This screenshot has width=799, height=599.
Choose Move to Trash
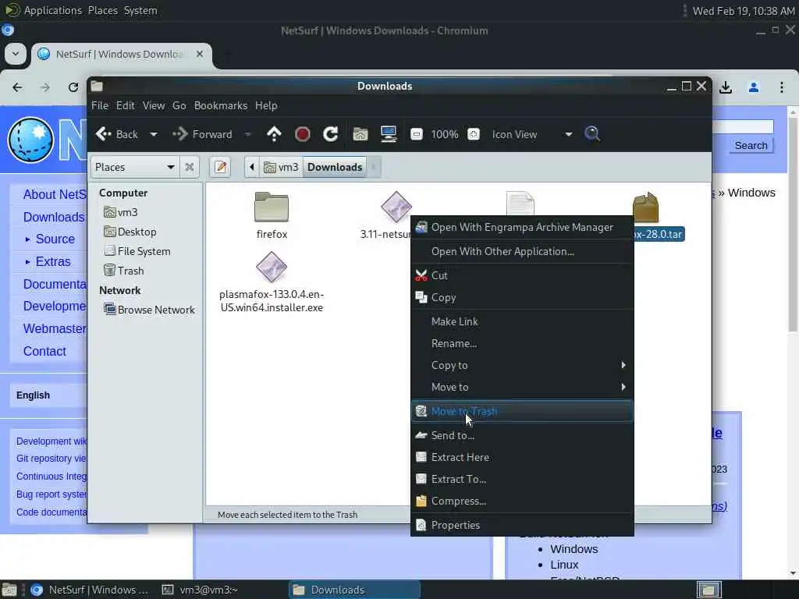[x=522, y=411]
